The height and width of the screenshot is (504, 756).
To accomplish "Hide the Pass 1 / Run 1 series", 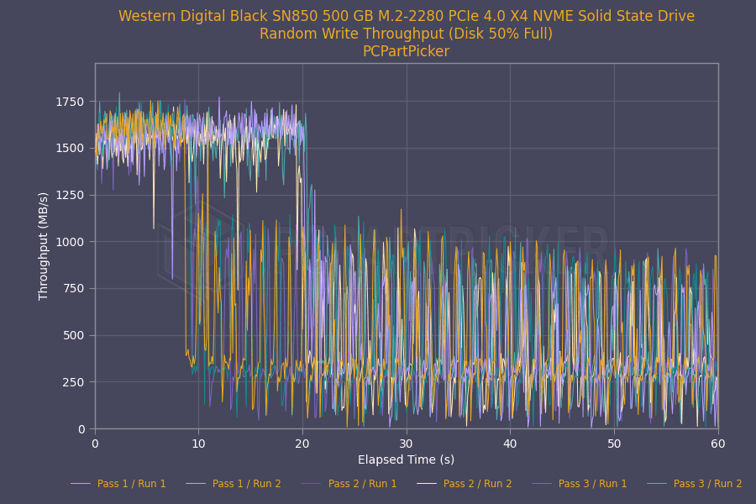I will [x=131, y=483].
